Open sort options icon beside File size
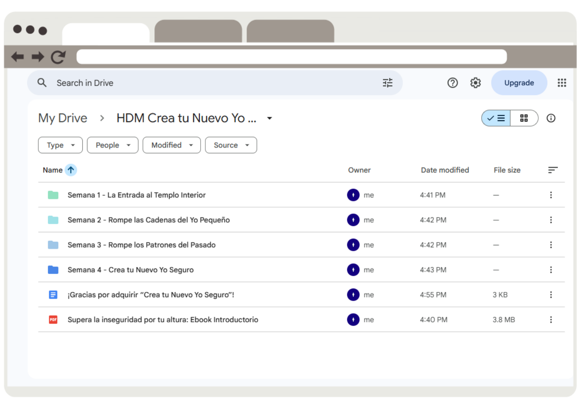The width and height of the screenshot is (581, 410). (553, 170)
